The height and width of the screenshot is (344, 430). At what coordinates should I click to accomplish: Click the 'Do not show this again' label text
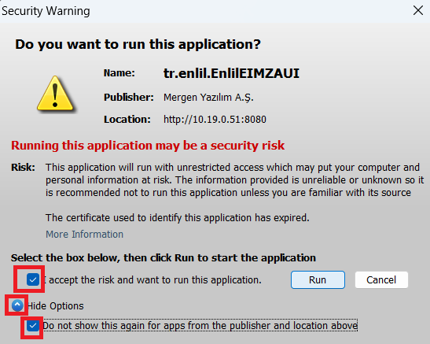[x=200, y=326]
